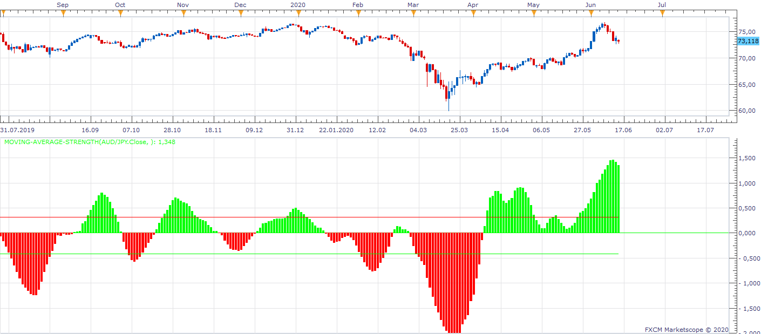Click the current price tag 73,118
The height and width of the screenshot is (334, 768).
(x=748, y=41)
